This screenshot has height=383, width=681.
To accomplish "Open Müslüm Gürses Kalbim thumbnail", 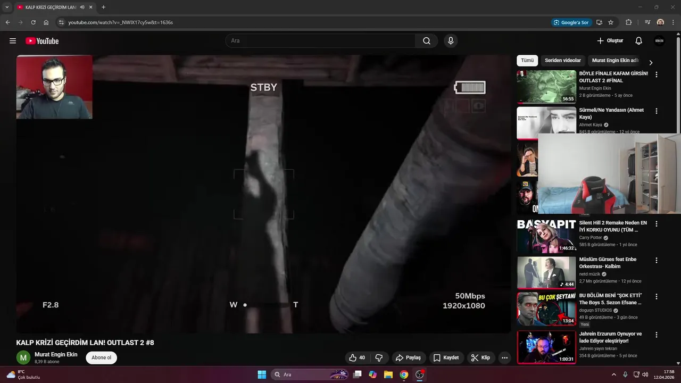I will pyautogui.click(x=546, y=272).
